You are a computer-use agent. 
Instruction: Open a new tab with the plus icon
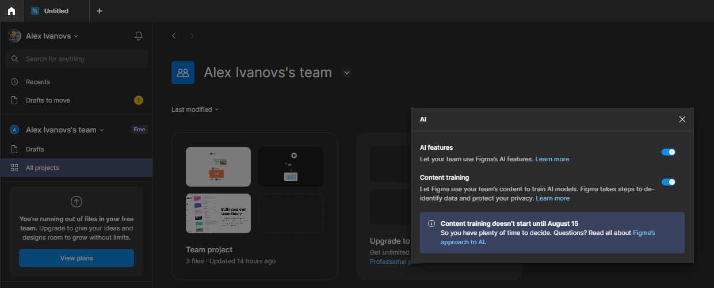100,11
